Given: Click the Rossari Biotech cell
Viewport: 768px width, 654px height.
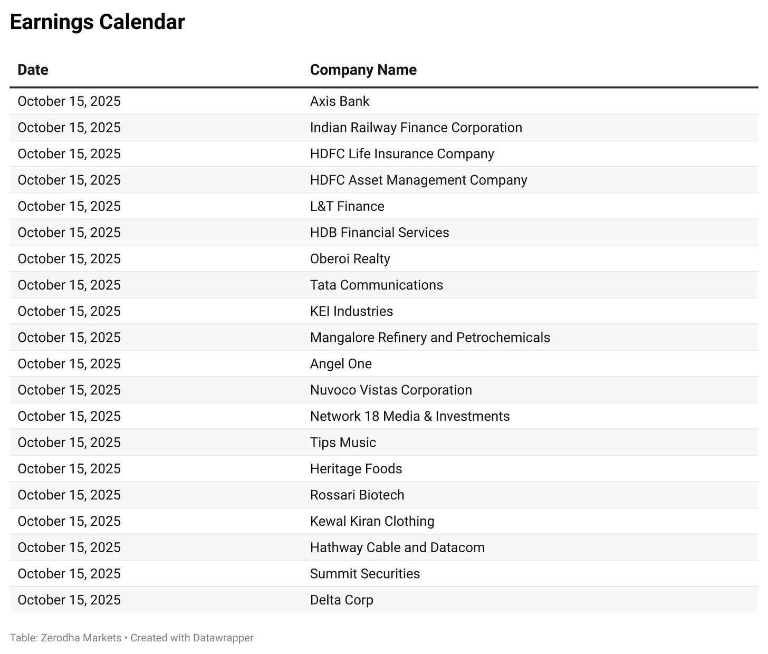Looking at the screenshot, I should click(357, 495).
